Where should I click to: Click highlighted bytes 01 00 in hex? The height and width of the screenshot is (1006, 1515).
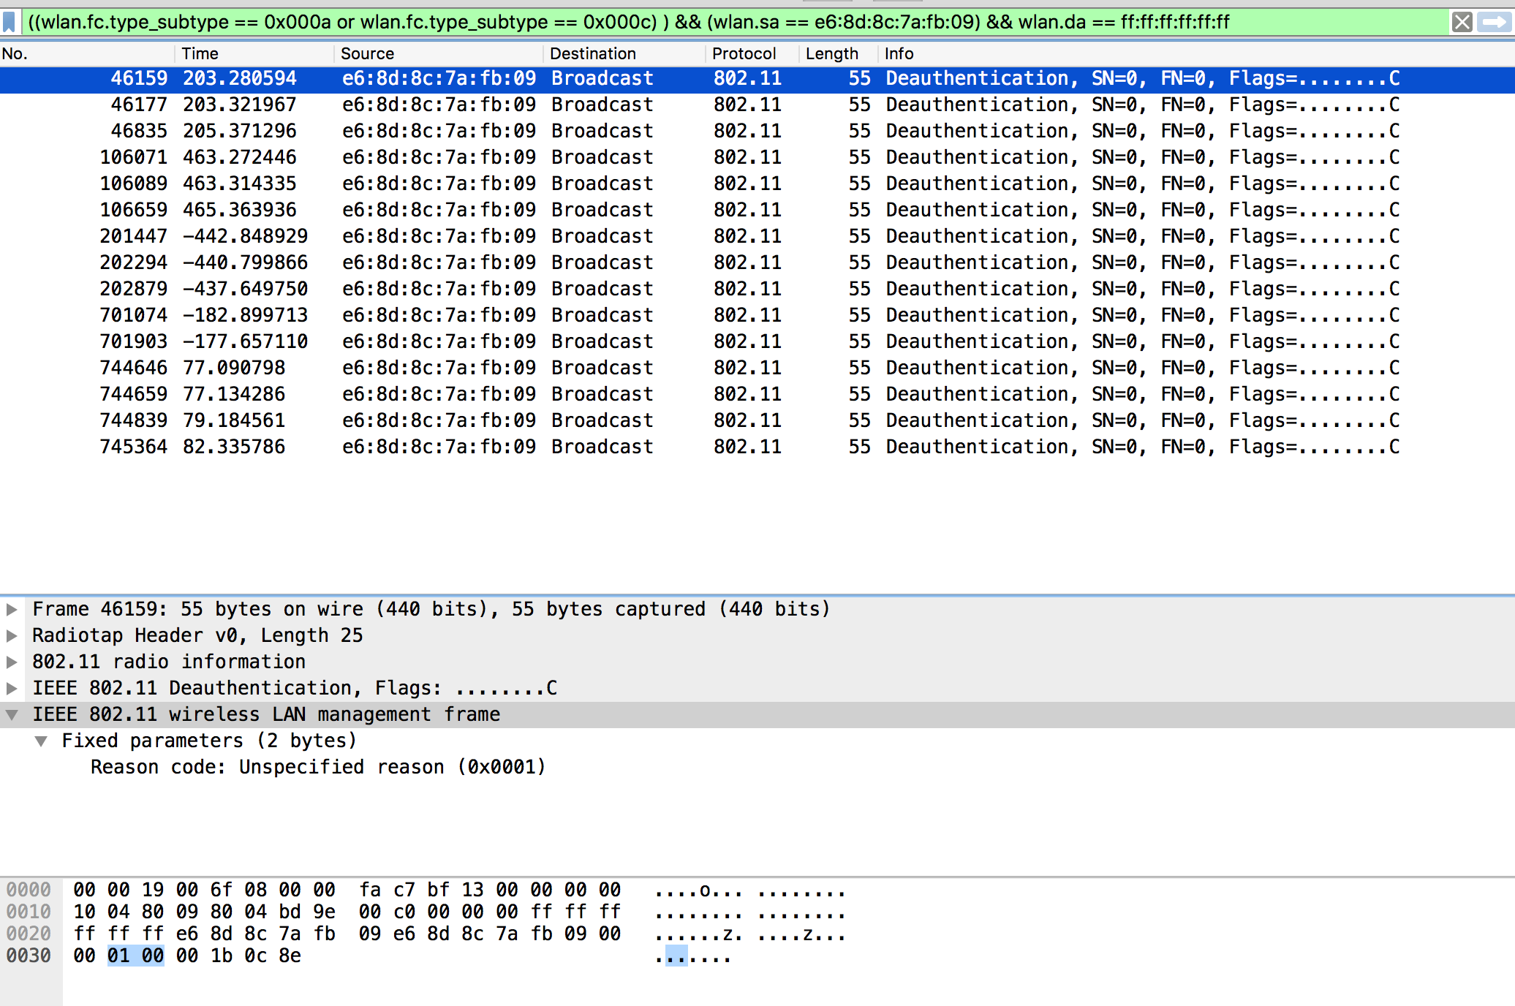(135, 956)
